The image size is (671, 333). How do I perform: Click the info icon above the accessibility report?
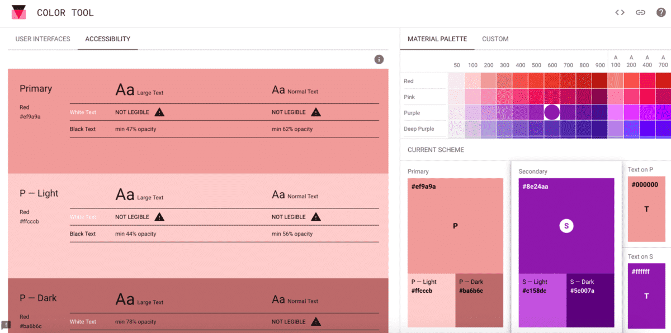point(379,59)
